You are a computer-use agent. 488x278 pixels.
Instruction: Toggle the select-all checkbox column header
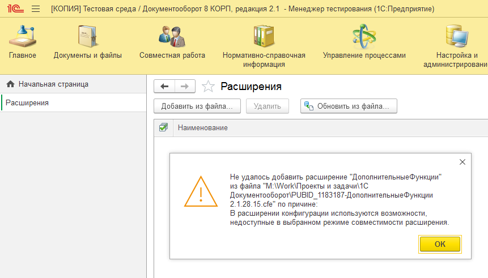(163, 127)
